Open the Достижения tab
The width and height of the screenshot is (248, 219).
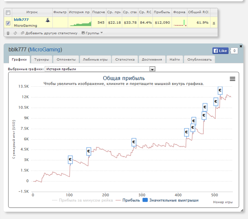point(152,59)
